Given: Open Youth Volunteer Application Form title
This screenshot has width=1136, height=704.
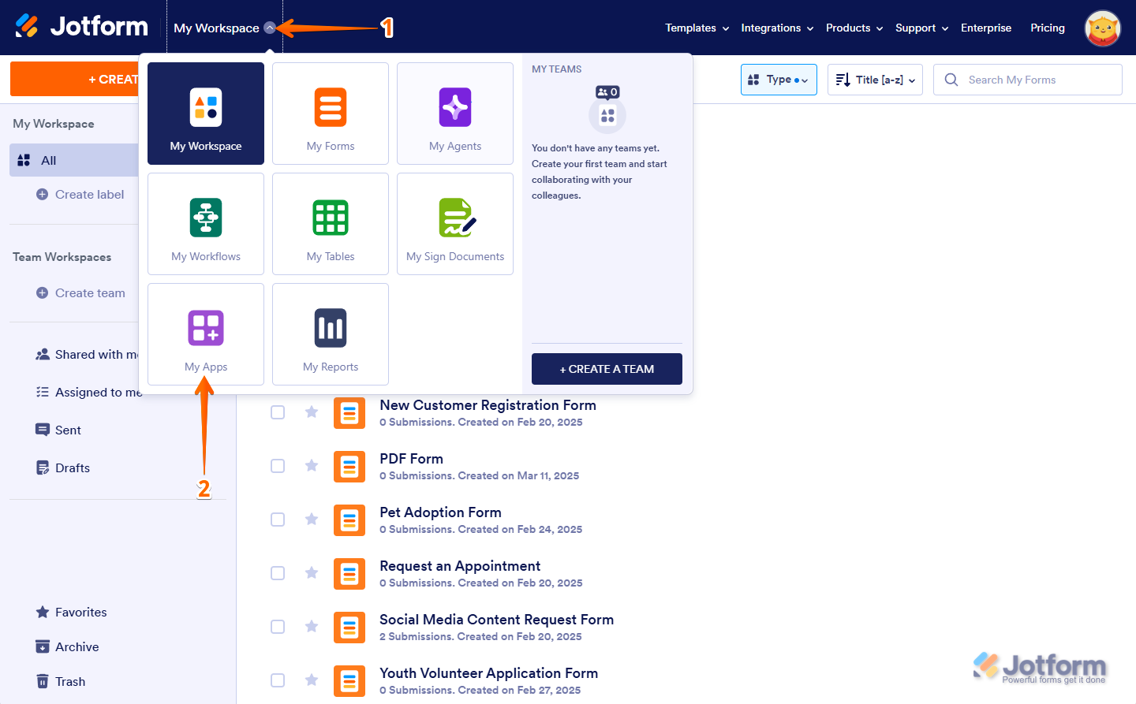Looking at the screenshot, I should [x=488, y=673].
